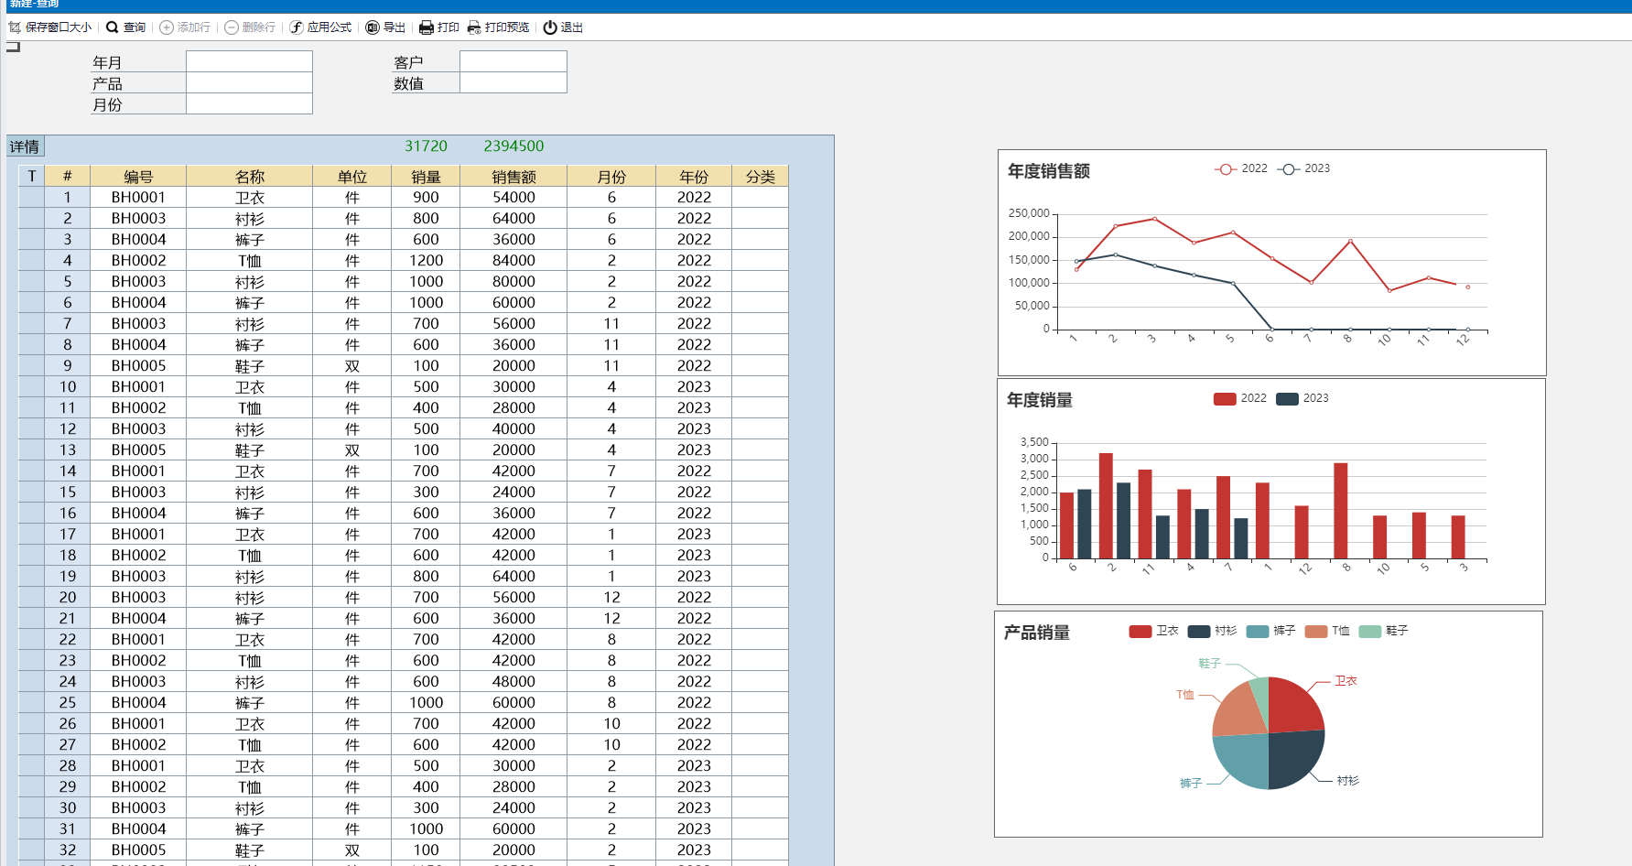
Task: Click the 保存窗口大小 (save window size) icon
Action: tap(15, 27)
